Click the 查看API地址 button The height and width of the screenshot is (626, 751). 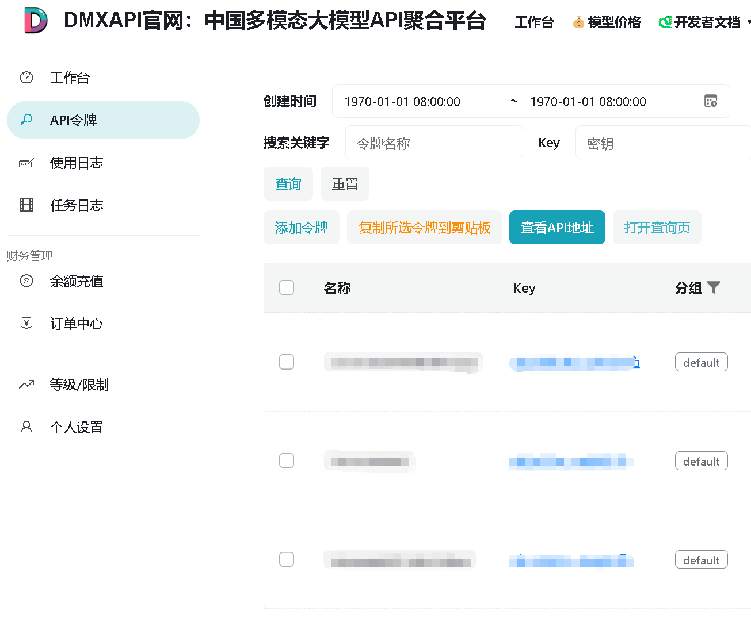pos(557,228)
